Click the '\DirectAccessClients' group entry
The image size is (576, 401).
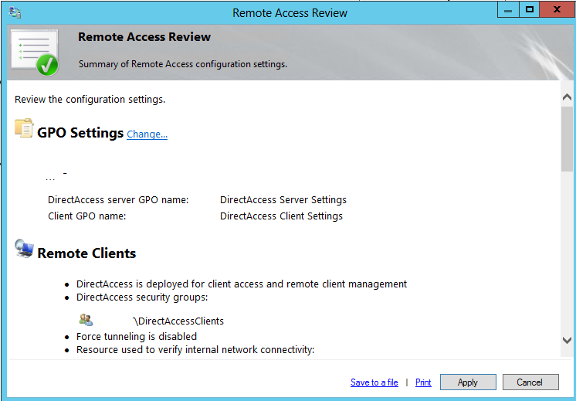pos(178,321)
